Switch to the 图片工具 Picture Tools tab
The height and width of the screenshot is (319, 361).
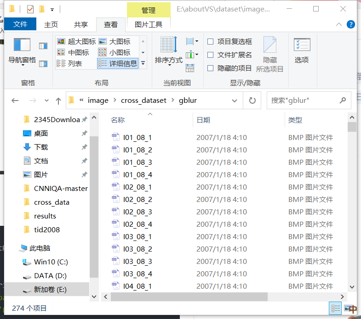pyautogui.click(x=149, y=24)
